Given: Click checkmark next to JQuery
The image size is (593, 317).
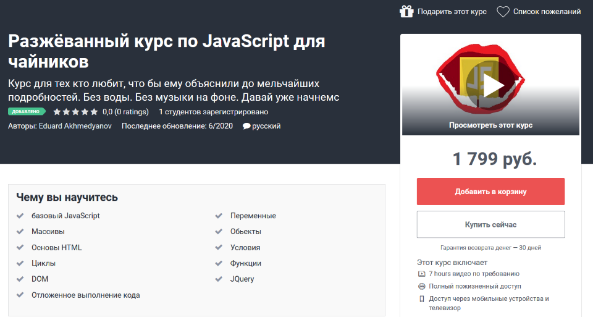Looking at the screenshot, I should coord(219,279).
